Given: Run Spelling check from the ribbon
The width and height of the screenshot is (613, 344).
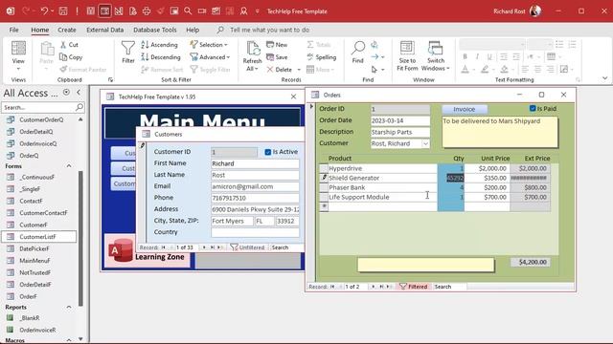Looking at the screenshot, I should pyautogui.click(x=322, y=57).
